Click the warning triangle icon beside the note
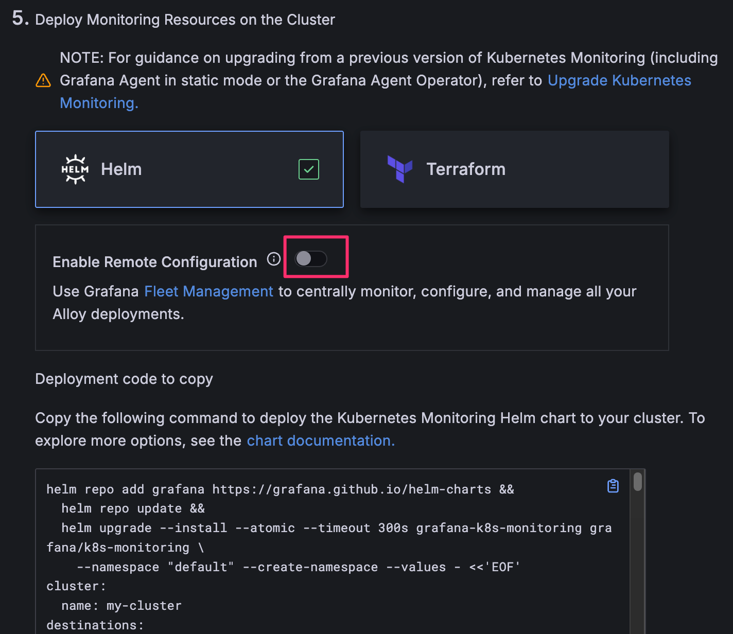 tap(43, 81)
